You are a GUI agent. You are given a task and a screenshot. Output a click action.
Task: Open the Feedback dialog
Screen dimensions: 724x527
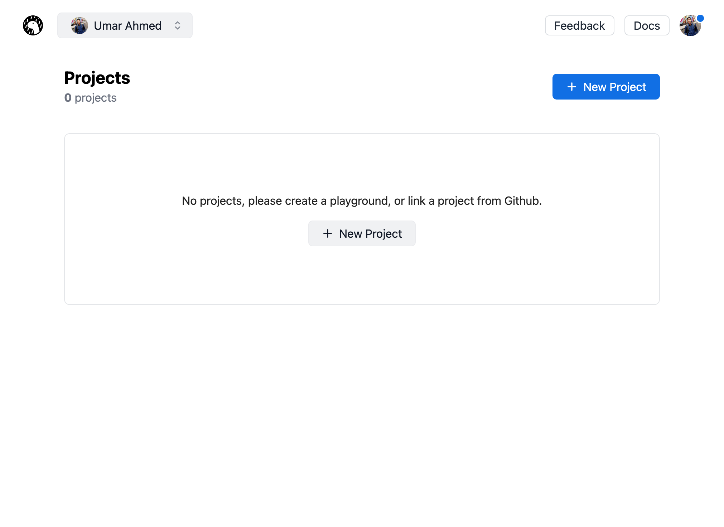click(x=579, y=25)
